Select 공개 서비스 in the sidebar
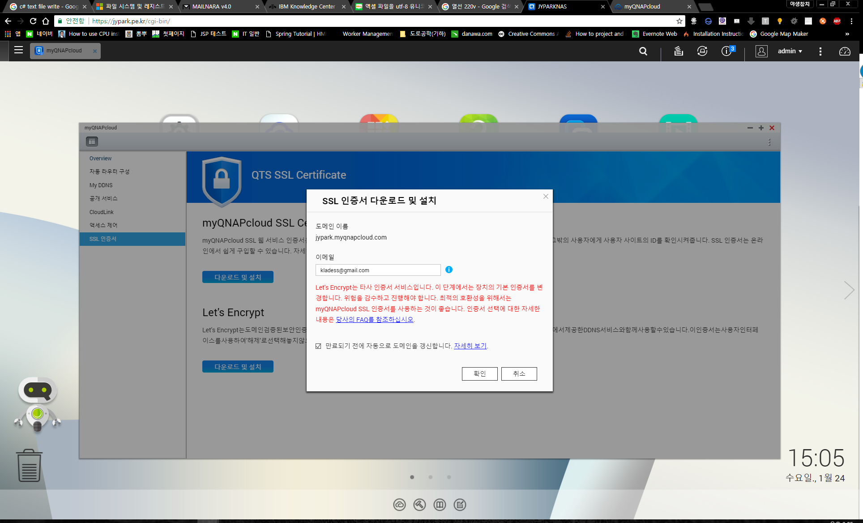Viewport: 863px width, 523px height. (132, 198)
